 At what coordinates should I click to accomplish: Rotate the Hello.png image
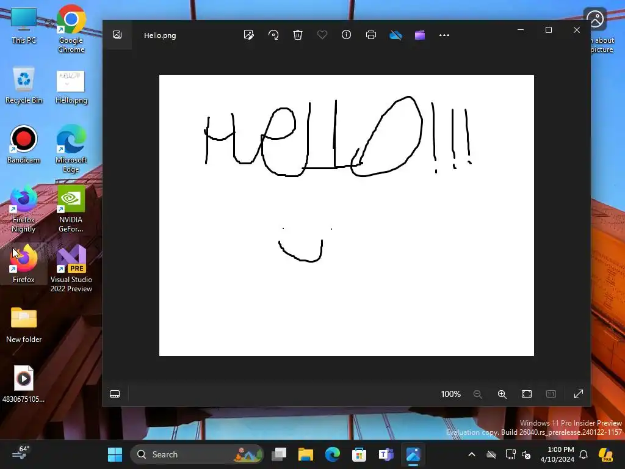273,35
